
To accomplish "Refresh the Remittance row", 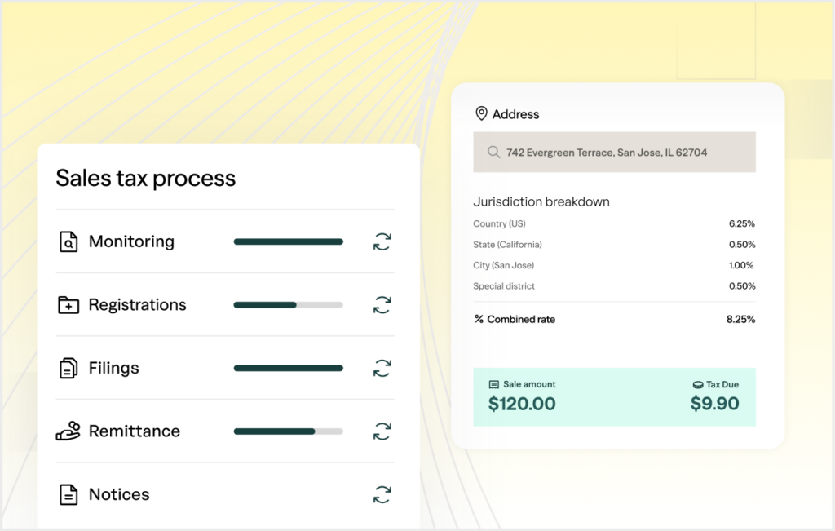I will pyautogui.click(x=382, y=431).
